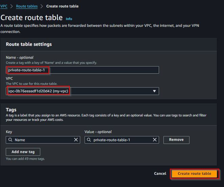Clear the Name key field with X icon

coord(76,140)
